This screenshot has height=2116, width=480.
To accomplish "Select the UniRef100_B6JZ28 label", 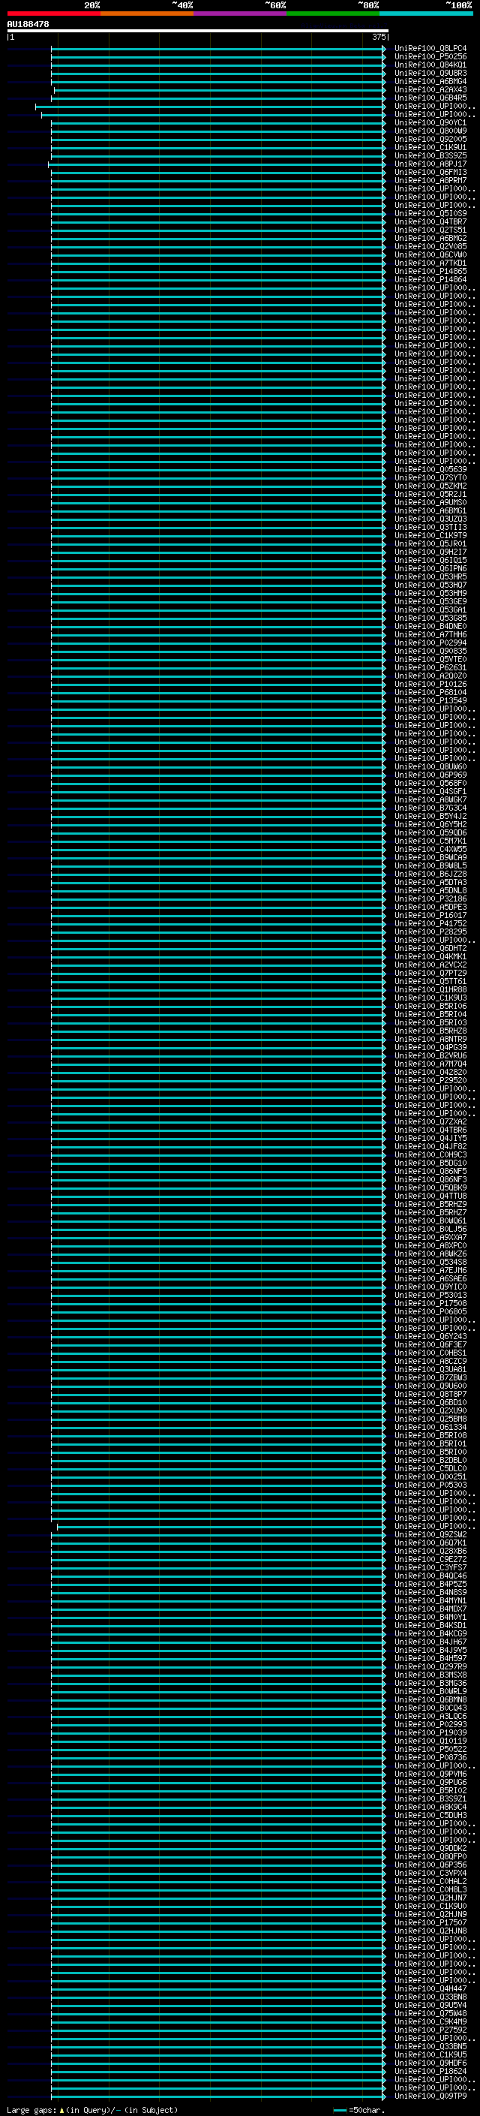I will click(430, 874).
